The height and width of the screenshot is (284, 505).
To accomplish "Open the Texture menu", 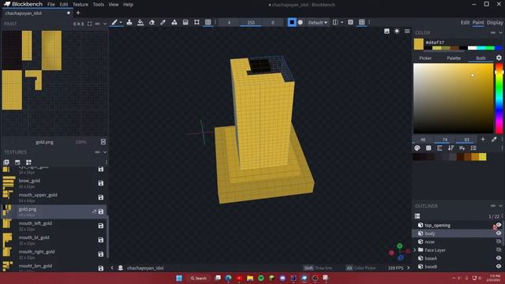I will (80, 5).
